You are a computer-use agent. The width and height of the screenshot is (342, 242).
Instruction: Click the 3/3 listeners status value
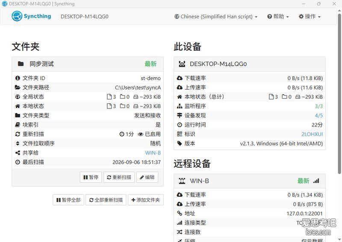pyautogui.click(x=318, y=106)
